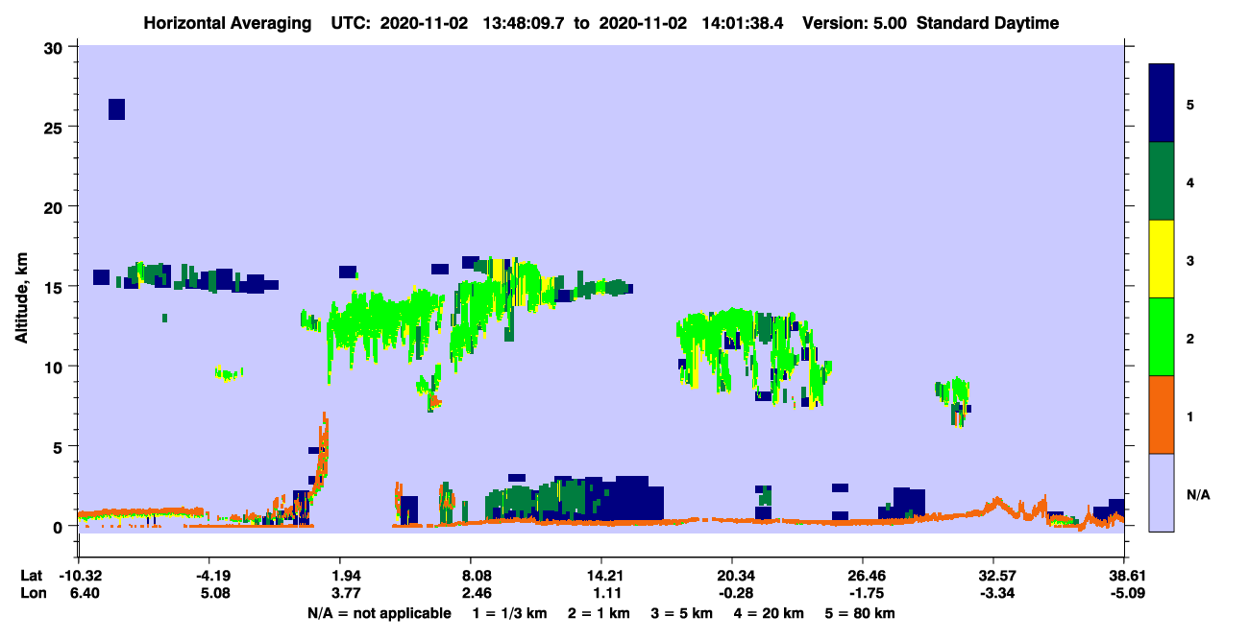Click the 30 tick label on altitude axis
Screen dimensions: 1249x640
tap(55, 47)
